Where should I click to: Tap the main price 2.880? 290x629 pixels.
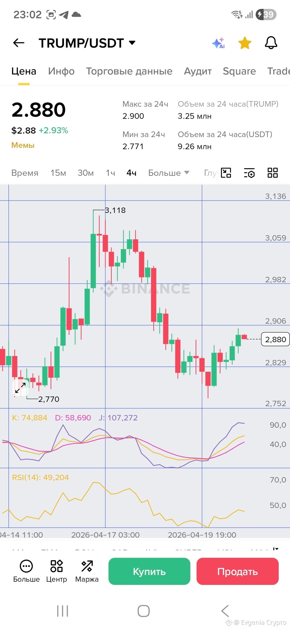[39, 110]
